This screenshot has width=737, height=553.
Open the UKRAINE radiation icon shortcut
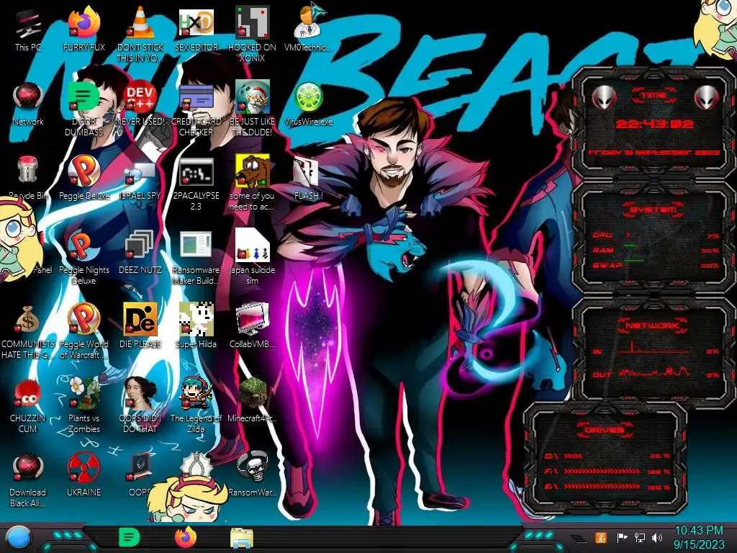83,474
